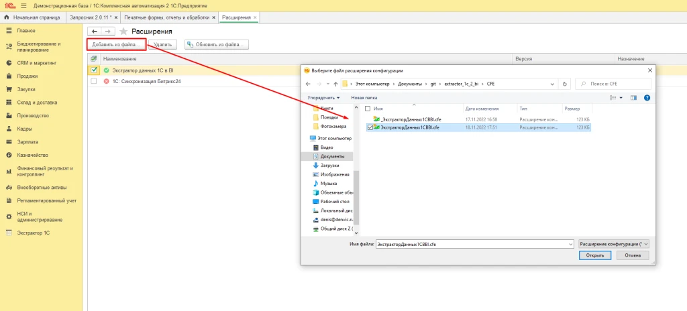
Task: Toggle select-all checkbox next to Имя column
Action: click(x=368, y=108)
